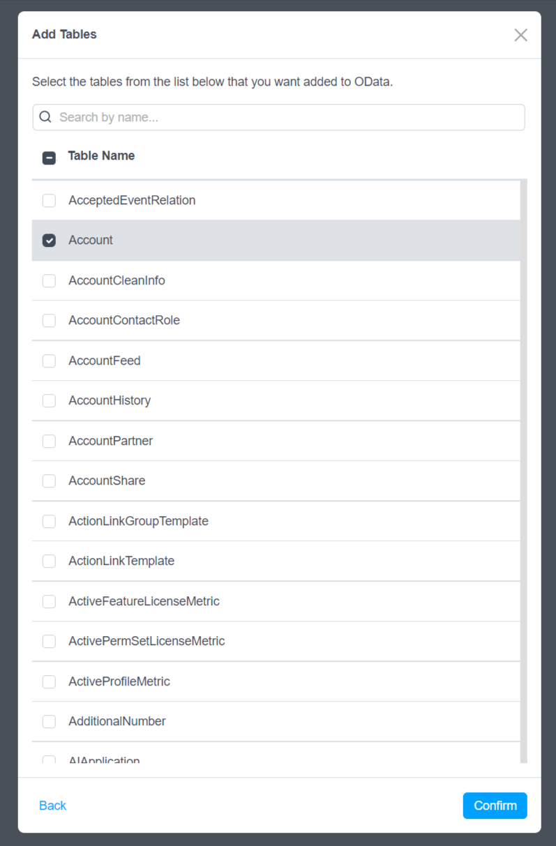Click the search magnifier icon

click(x=45, y=117)
